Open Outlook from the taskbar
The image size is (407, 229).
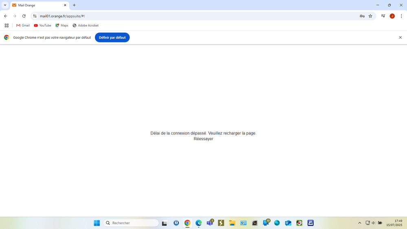pos(288,223)
